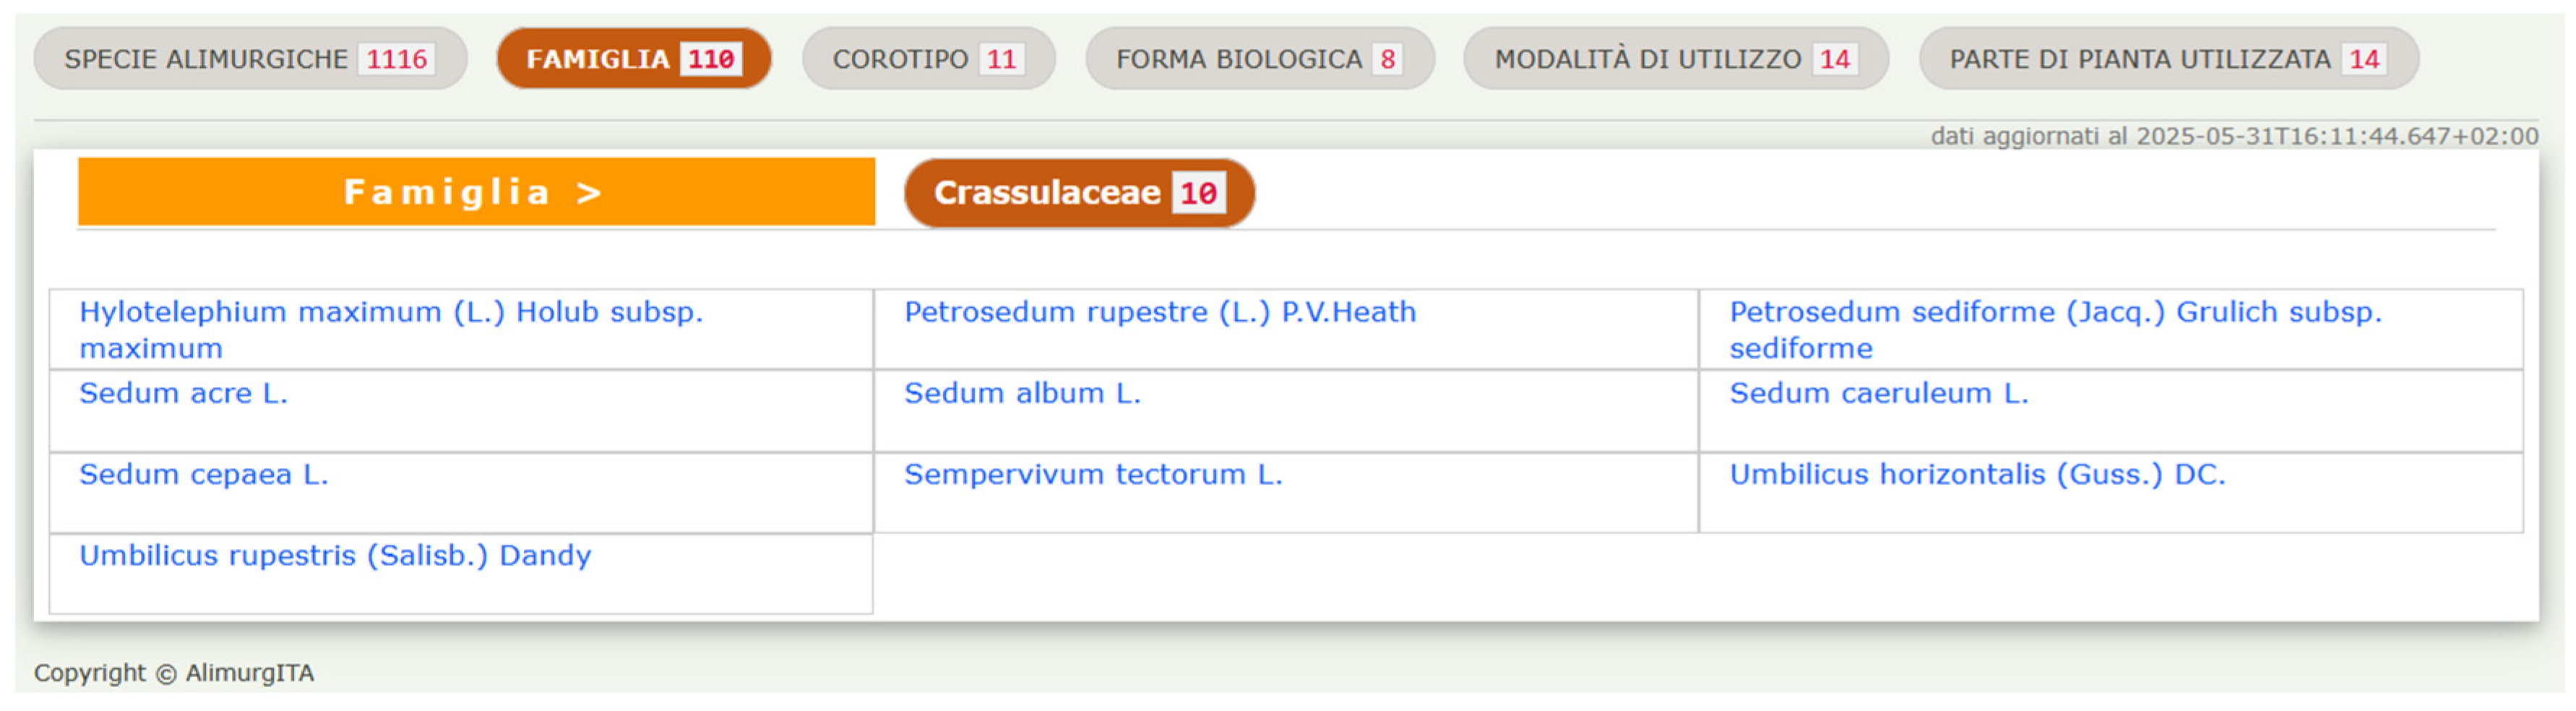This screenshot has height=711, width=2576.
Task: Open Sempervivum tectorum L. species
Action: point(1092,475)
